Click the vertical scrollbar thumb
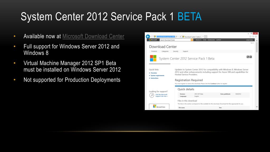This screenshot has height=152, width=270. point(257,47)
